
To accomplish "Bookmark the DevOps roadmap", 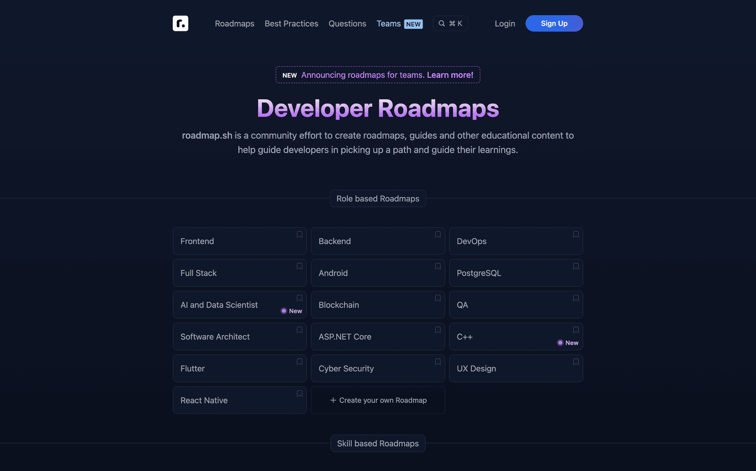I will click(x=576, y=234).
